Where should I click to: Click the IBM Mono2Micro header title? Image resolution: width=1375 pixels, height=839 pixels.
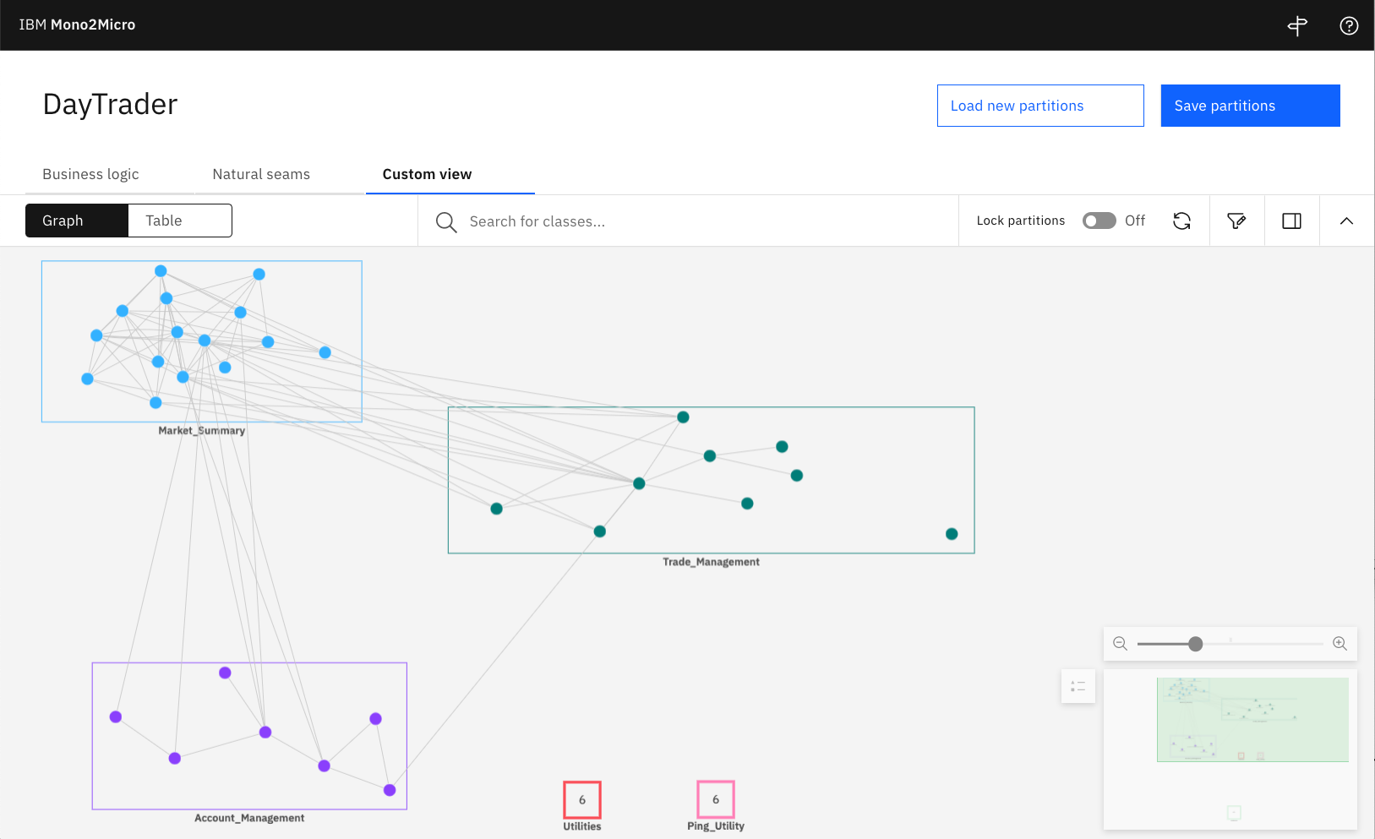pos(77,25)
